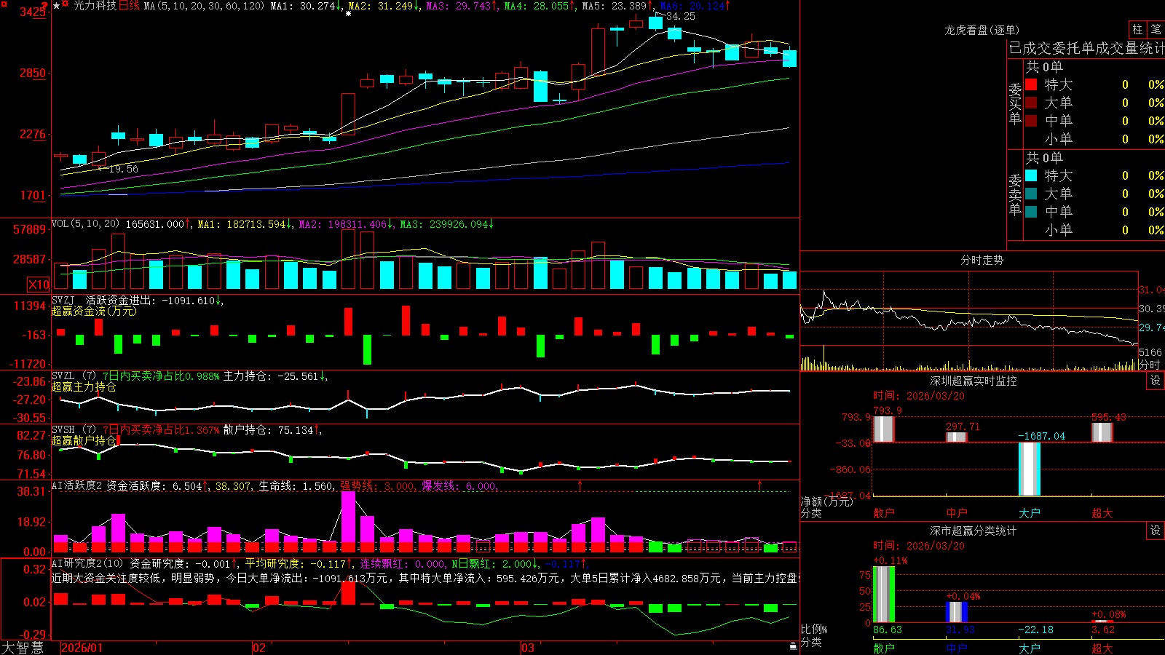
Task: Click the +0.04% 中户 blue bar in 分类统计
Action: (957, 612)
